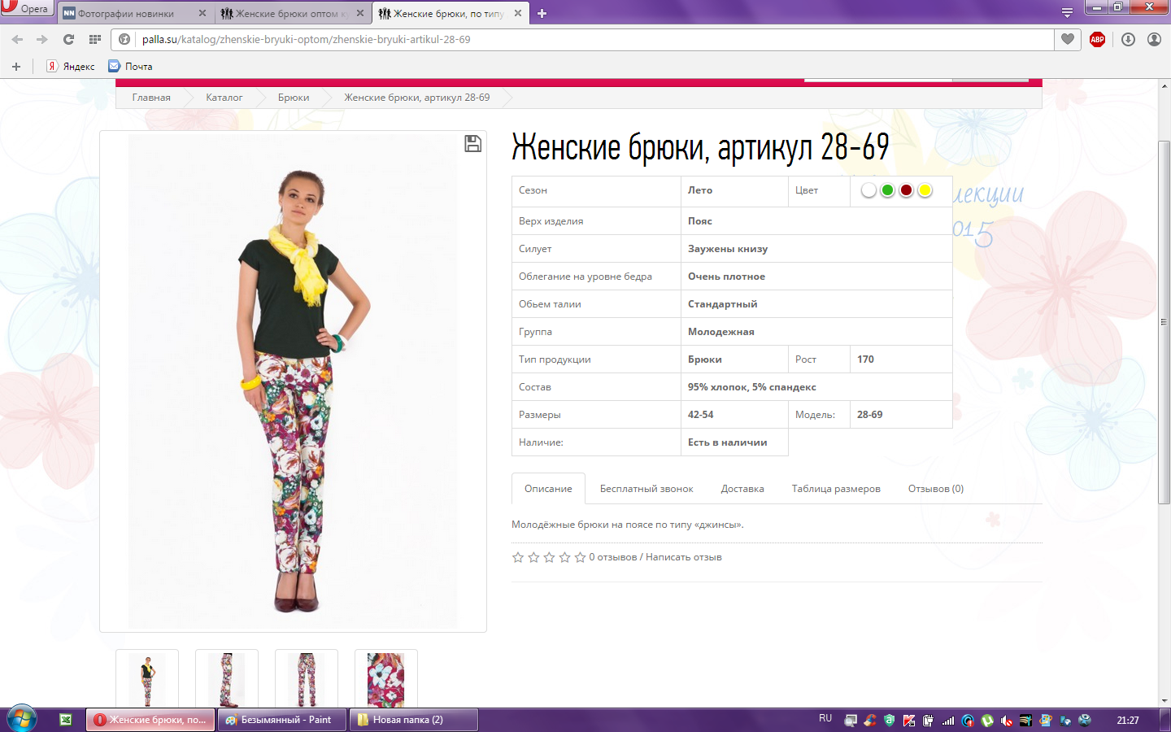Click the save image floppy disk icon
The image size is (1171, 732).
(x=472, y=144)
